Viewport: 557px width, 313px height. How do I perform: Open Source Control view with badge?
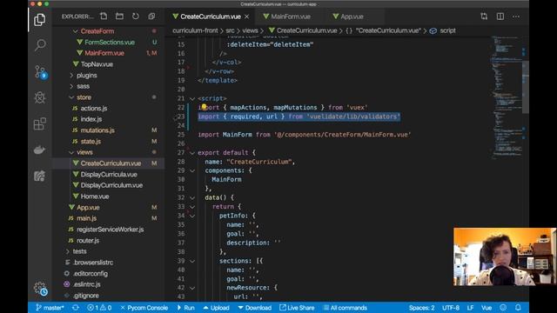click(x=40, y=72)
